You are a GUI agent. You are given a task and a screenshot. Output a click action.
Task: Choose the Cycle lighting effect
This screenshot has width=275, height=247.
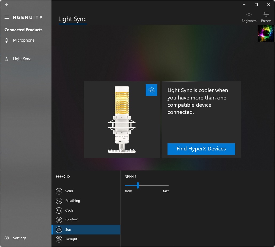coord(86,210)
